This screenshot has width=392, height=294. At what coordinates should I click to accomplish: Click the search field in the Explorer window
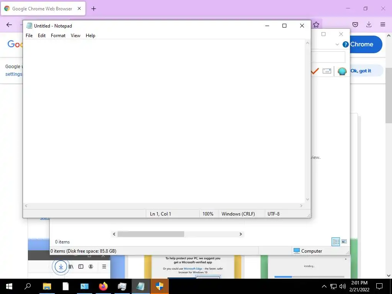(328, 57)
